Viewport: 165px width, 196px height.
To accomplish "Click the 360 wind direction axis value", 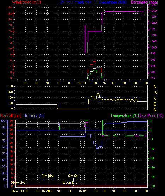I will [10, 86].
